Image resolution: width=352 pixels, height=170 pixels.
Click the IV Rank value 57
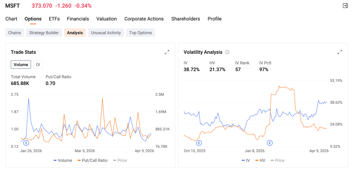(238, 69)
